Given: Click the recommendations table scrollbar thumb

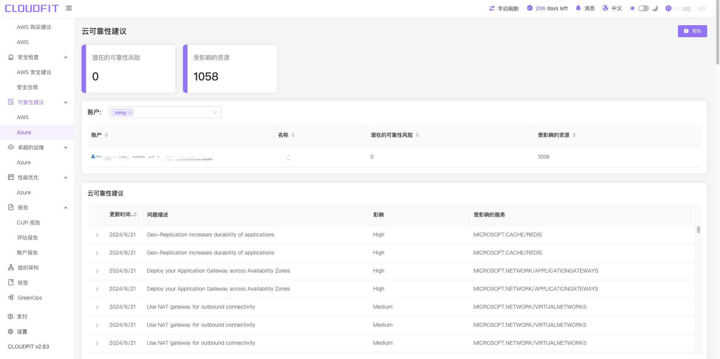Looking at the screenshot, I should (x=698, y=230).
